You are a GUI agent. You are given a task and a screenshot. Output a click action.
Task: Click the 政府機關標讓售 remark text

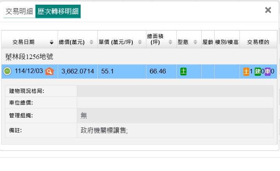[x=104, y=131]
